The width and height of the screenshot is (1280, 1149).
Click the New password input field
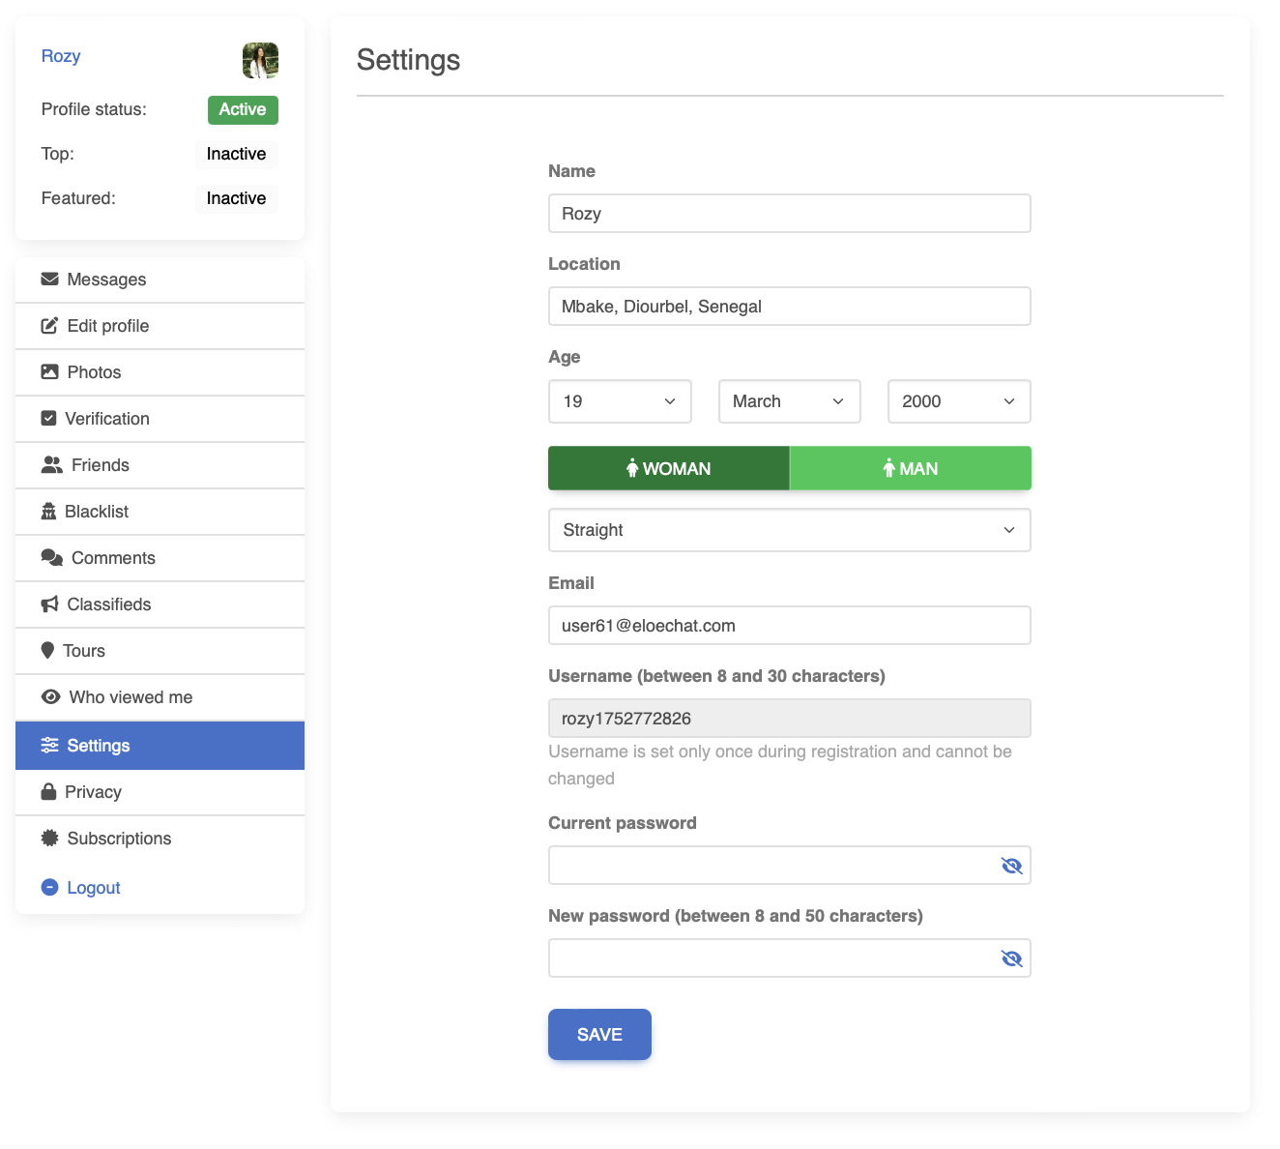790,958
